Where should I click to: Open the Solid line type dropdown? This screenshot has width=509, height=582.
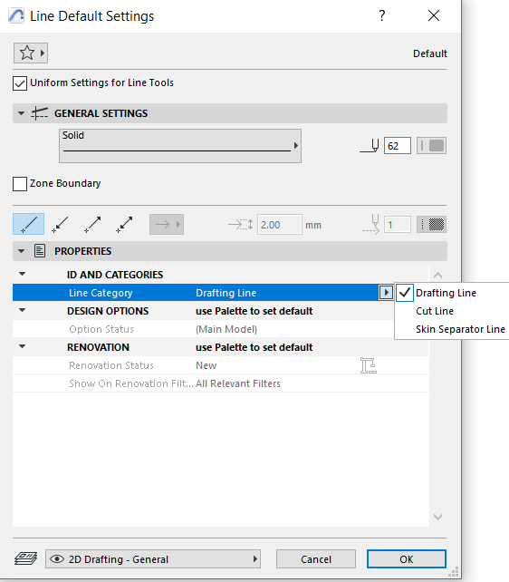pyautogui.click(x=180, y=146)
